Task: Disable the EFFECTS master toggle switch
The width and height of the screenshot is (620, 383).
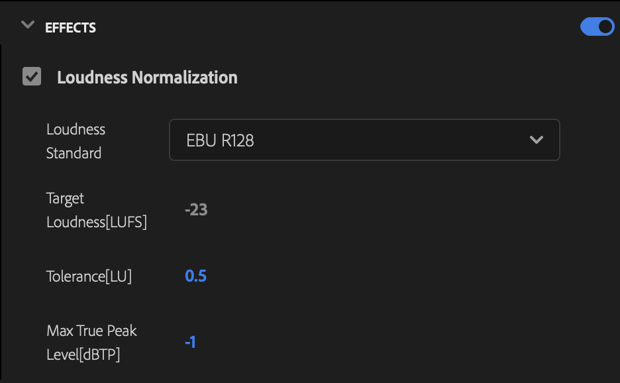Action: point(596,27)
